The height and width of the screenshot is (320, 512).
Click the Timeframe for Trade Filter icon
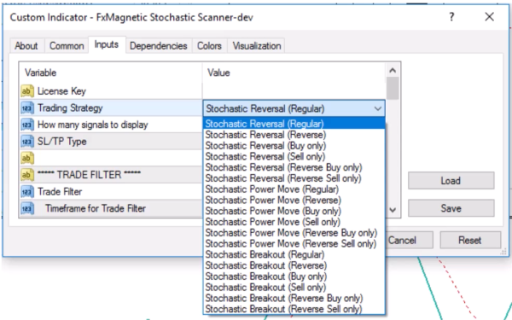click(x=27, y=209)
